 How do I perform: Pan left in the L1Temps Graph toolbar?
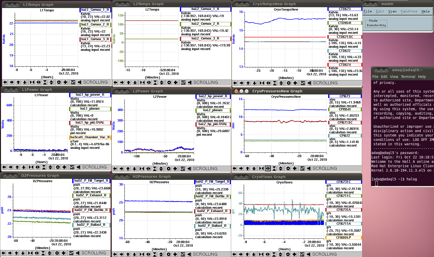[5, 82]
